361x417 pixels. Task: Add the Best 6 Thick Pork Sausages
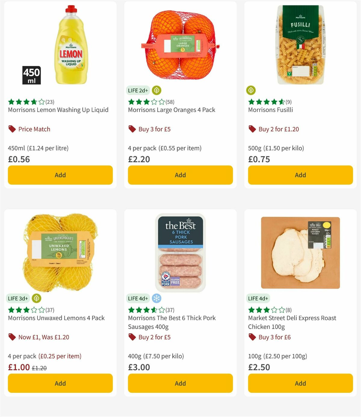click(180, 383)
